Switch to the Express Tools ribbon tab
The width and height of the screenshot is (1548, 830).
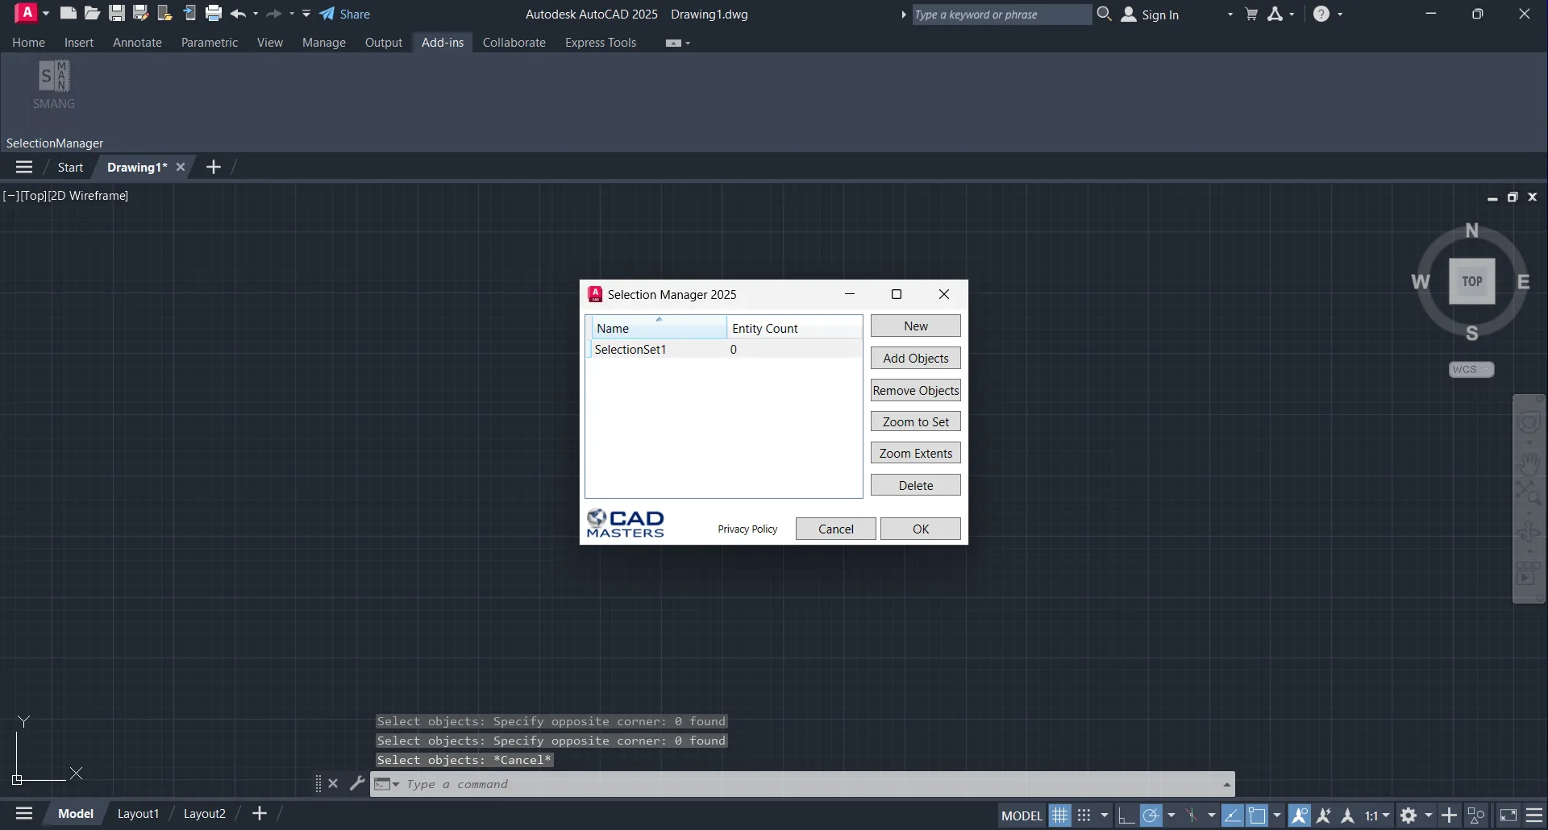tap(600, 43)
